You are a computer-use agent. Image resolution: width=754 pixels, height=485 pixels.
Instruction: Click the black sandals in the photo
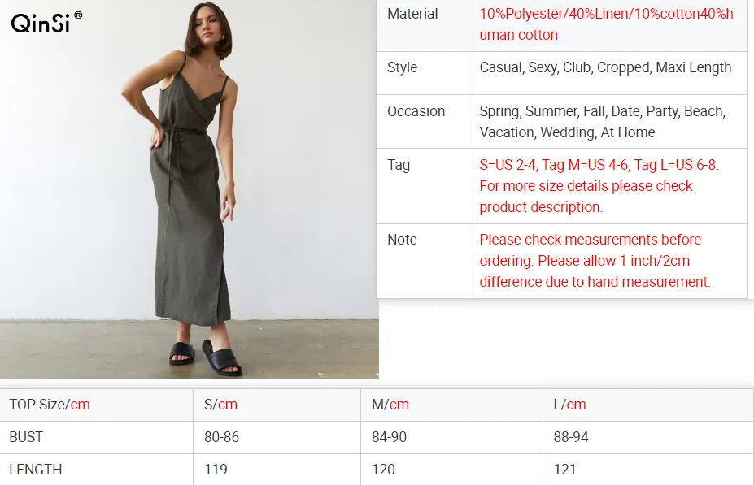point(206,356)
